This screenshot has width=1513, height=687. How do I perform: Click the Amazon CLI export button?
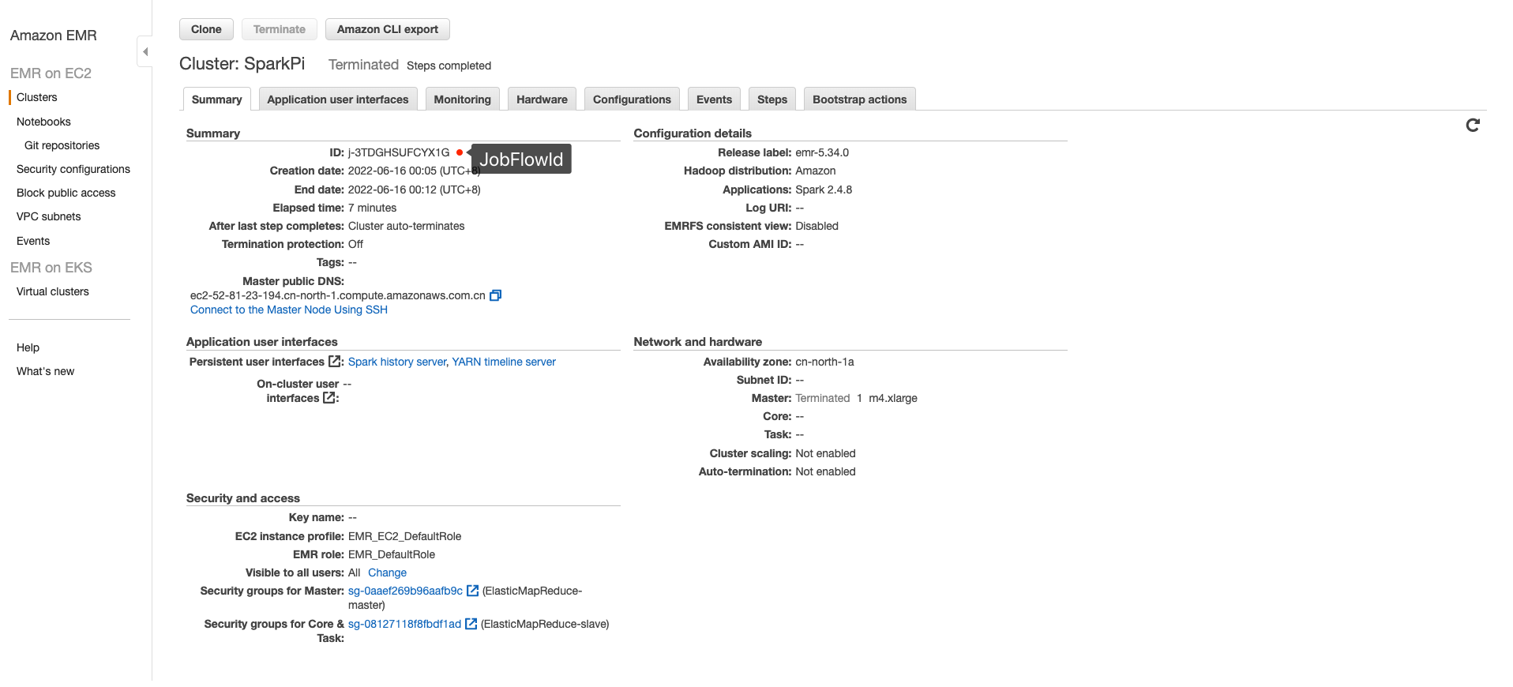(387, 29)
